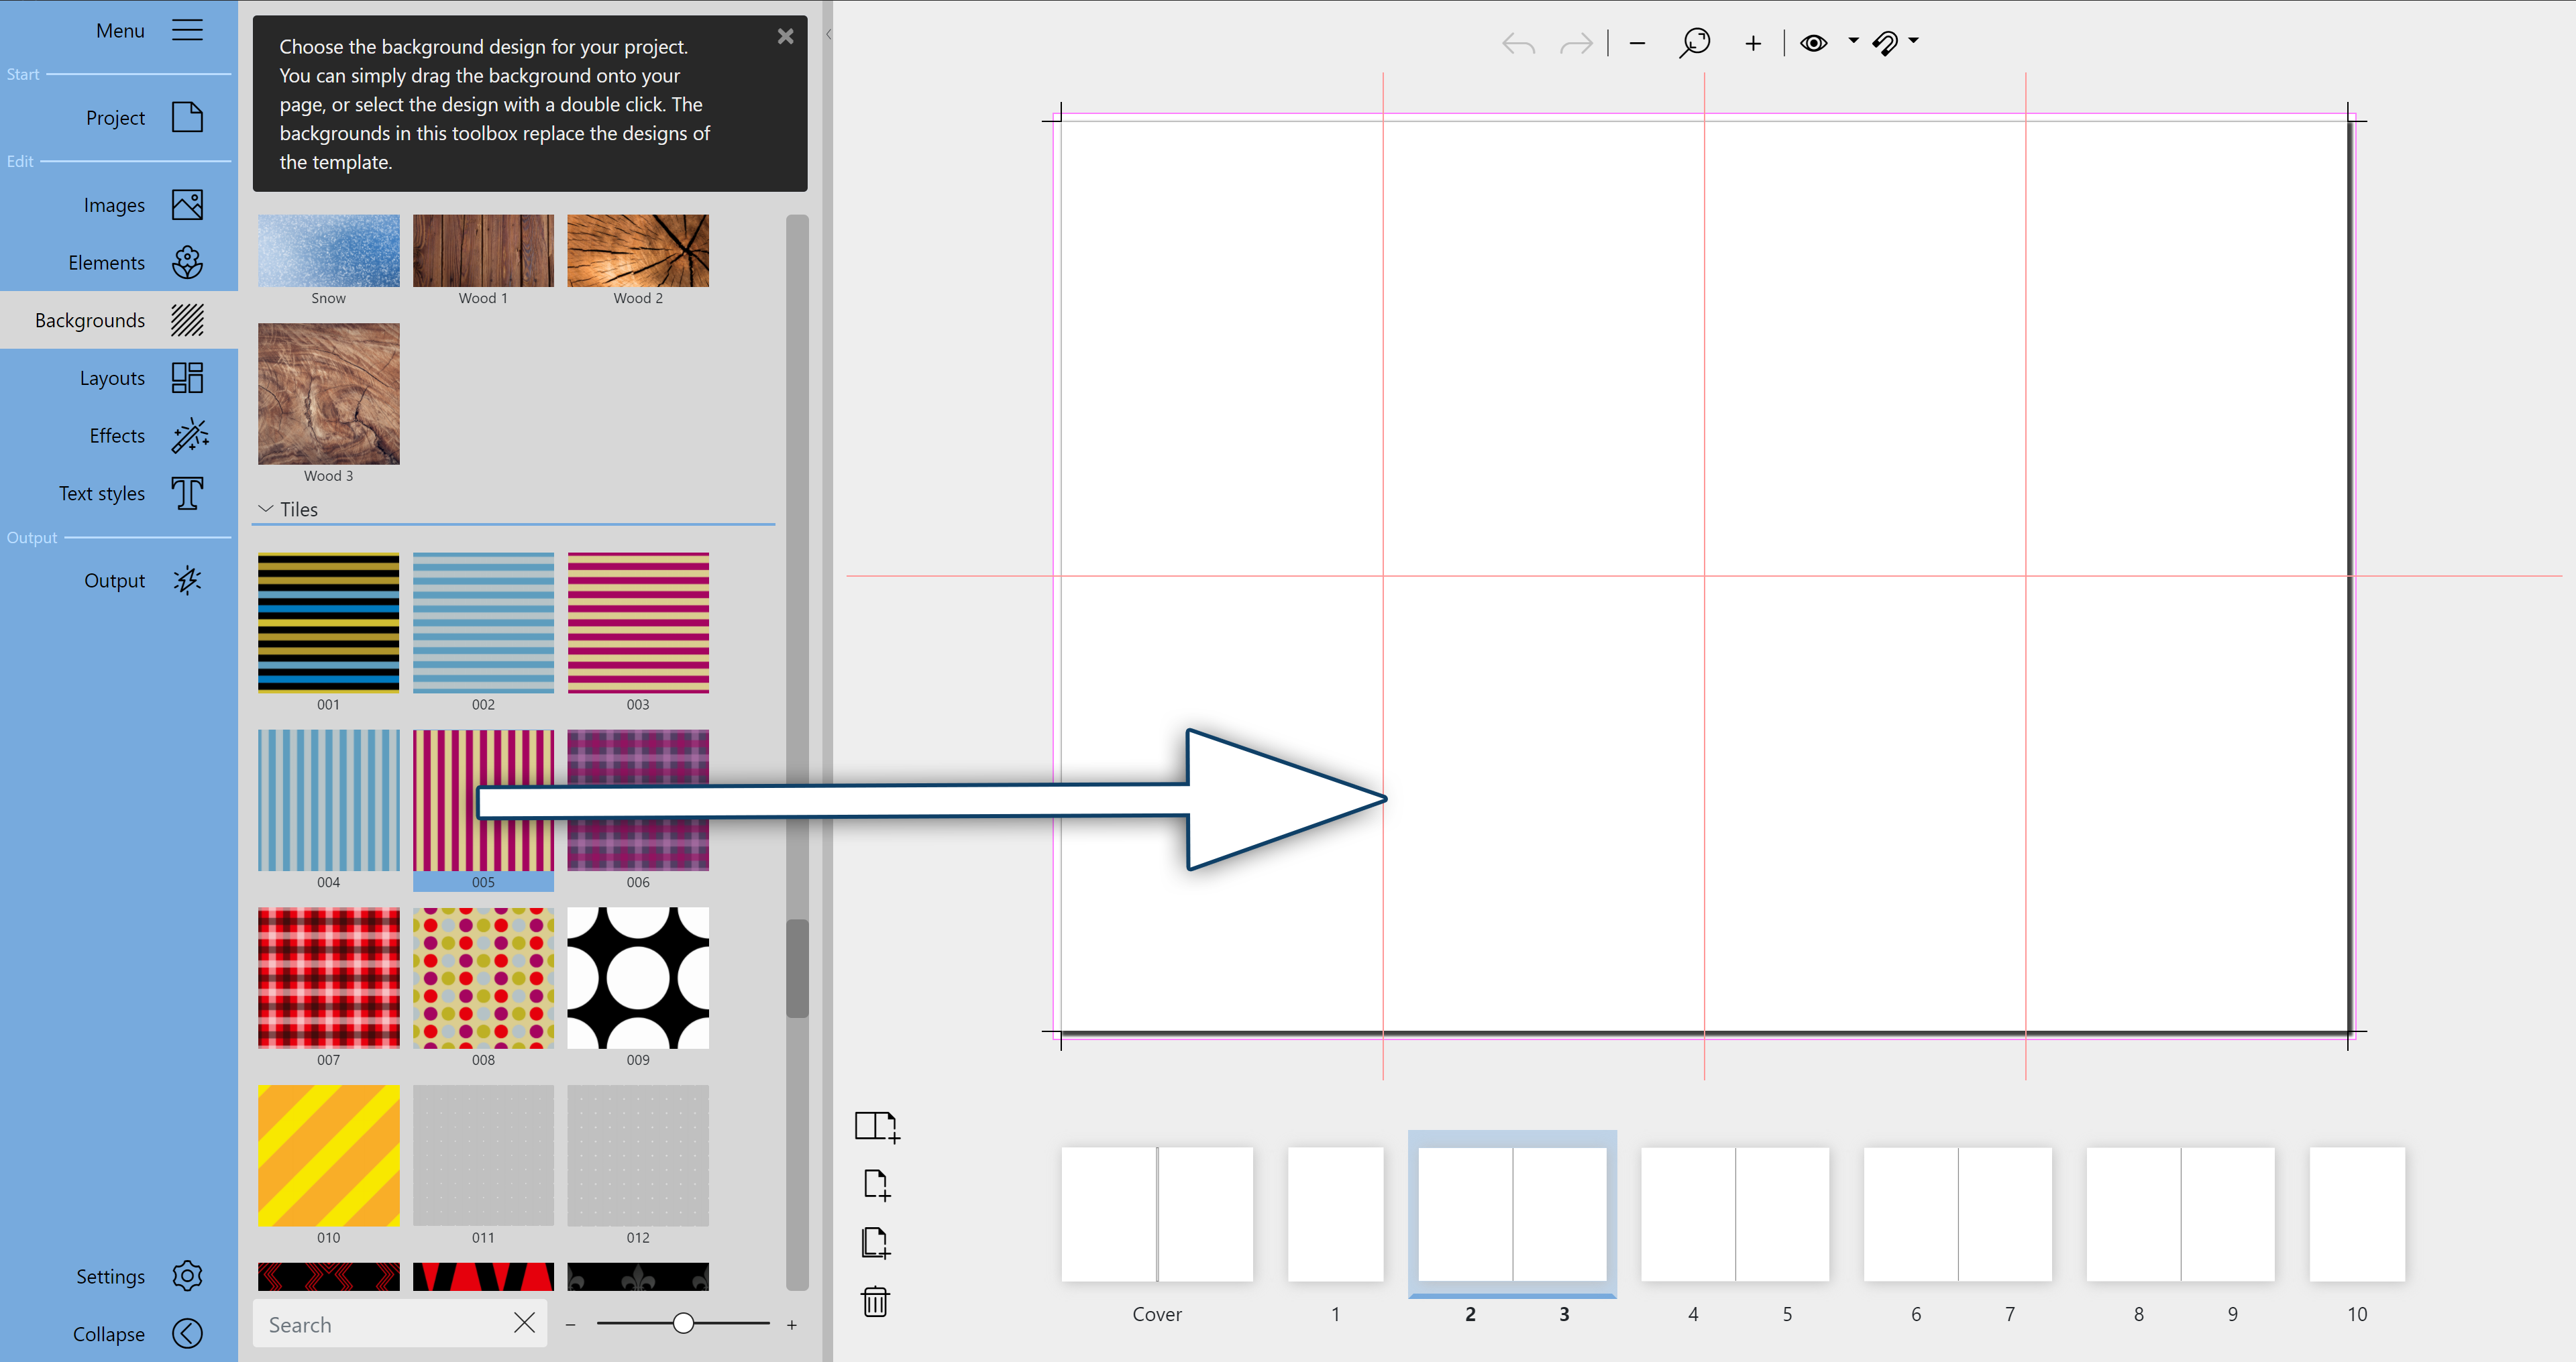
Task: Open the dropdown arrow beside eye icon
Action: (1853, 41)
